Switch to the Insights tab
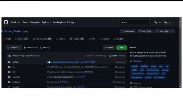 (x=119, y=39)
